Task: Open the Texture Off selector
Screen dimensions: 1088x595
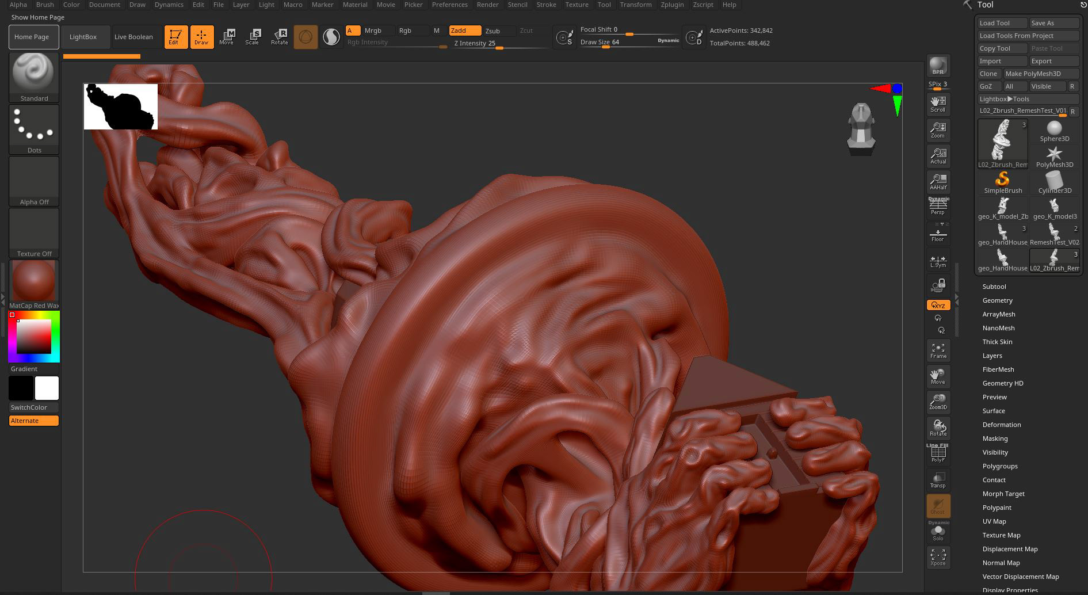Action: click(34, 233)
